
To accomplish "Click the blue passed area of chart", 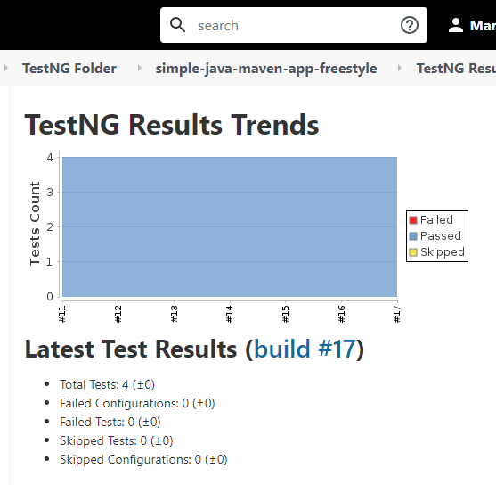I will [x=230, y=226].
